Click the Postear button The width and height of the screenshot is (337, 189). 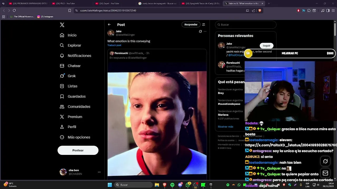click(78, 150)
